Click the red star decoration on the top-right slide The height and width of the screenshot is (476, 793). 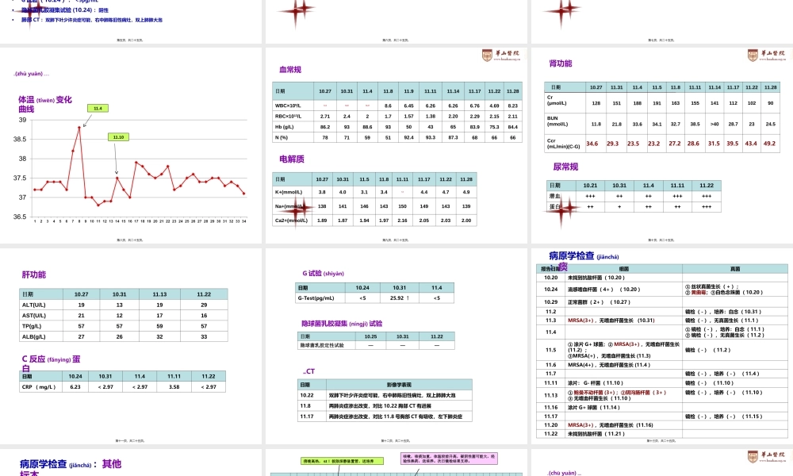(x=563, y=12)
